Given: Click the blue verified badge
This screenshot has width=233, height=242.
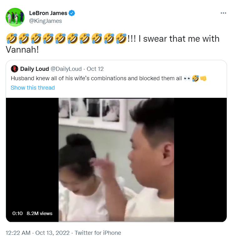Looking at the screenshot, I should pyautogui.click(x=72, y=13).
